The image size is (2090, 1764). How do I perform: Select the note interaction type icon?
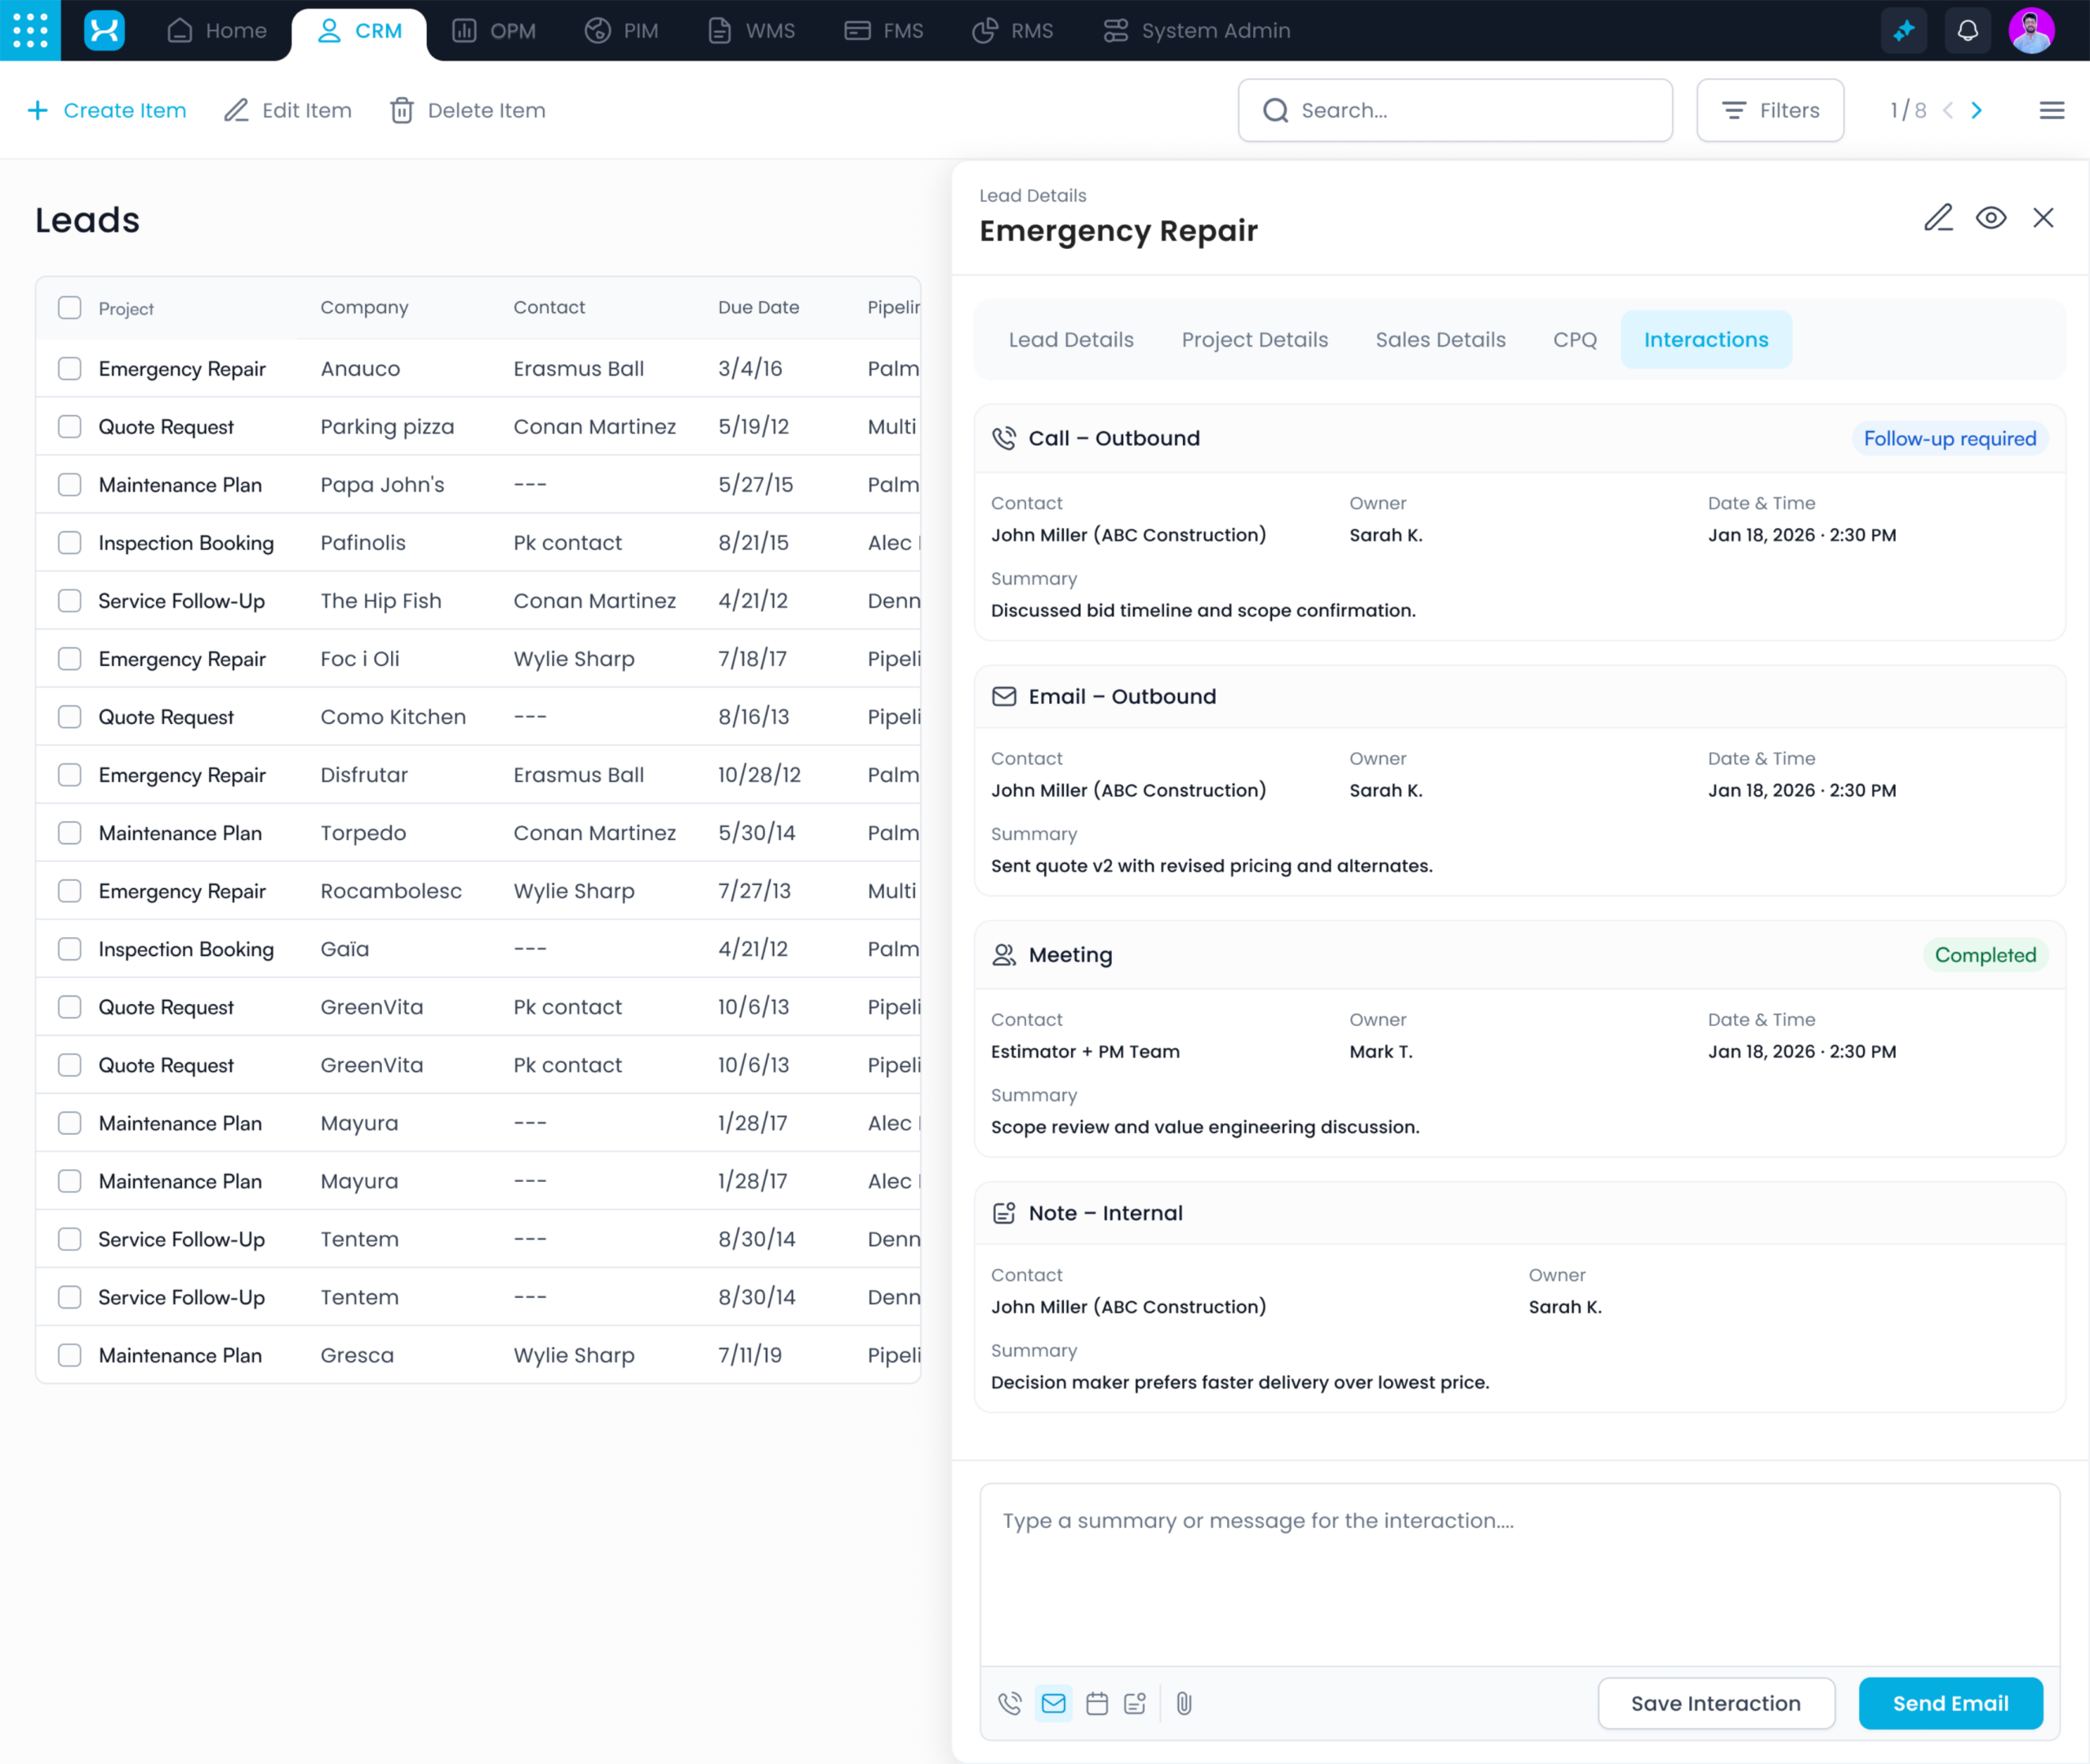pyautogui.click(x=1135, y=1703)
